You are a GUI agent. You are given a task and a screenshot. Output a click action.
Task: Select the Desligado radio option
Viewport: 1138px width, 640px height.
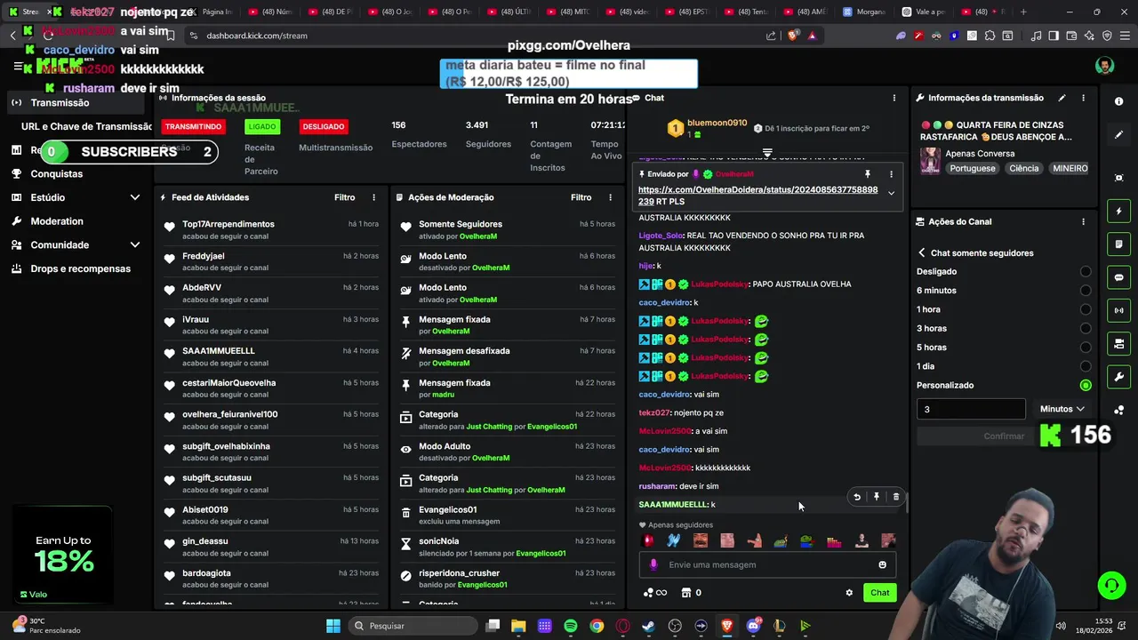1086,272
